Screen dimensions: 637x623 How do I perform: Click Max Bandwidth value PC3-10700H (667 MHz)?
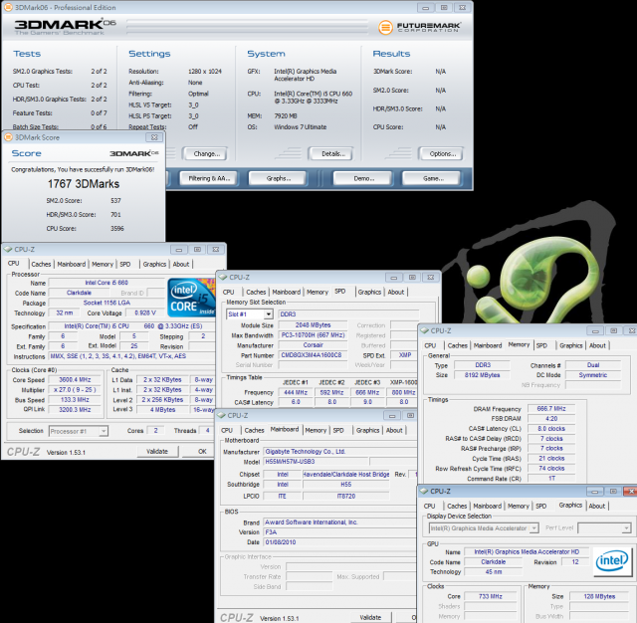(x=313, y=335)
